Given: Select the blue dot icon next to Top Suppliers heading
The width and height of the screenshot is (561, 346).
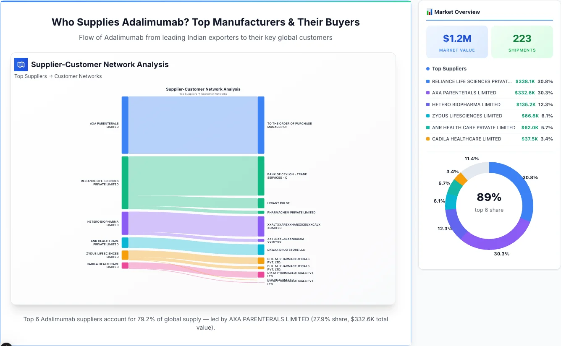Looking at the screenshot, I should tap(427, 68).
